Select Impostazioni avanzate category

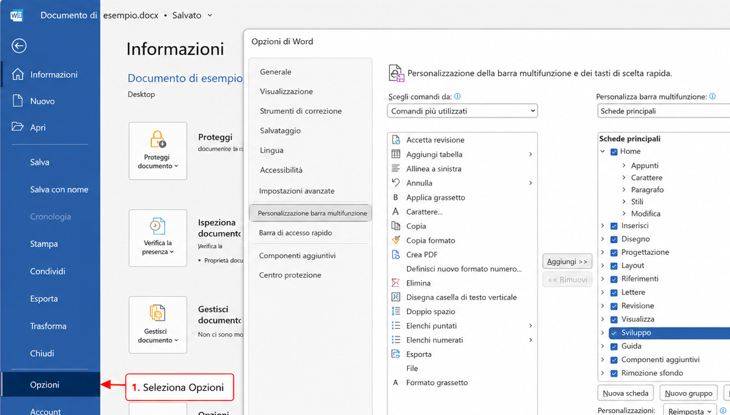[x=297, y=191]
